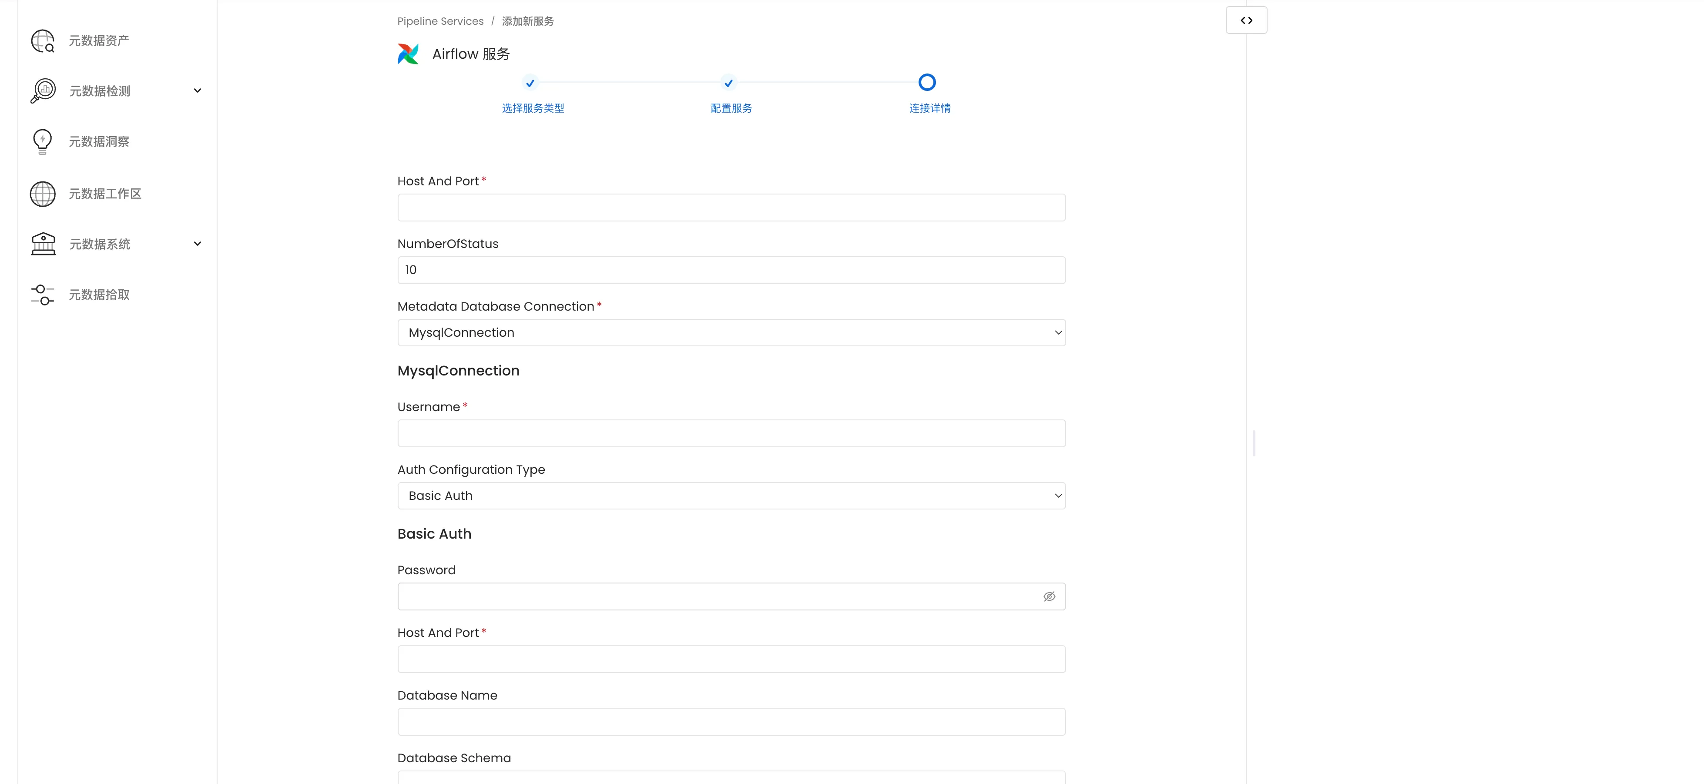Click the 元数据系统 bank building icon
Viewport: 1704px width, 784px height.
43,244
